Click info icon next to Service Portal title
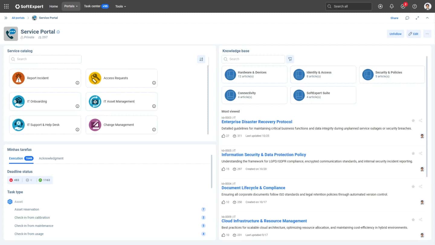The width and height of the screenshot is (435, 245). click(x=58, y=32)
